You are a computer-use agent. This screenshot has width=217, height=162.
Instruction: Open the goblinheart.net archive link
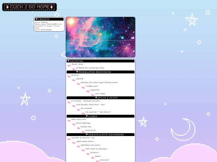click(x=90, y=145)
